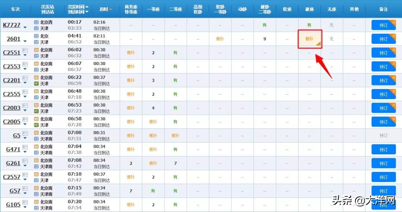Book train G57 with 预订 button
This screenshot has width=402, height=212.
[383, 191]
